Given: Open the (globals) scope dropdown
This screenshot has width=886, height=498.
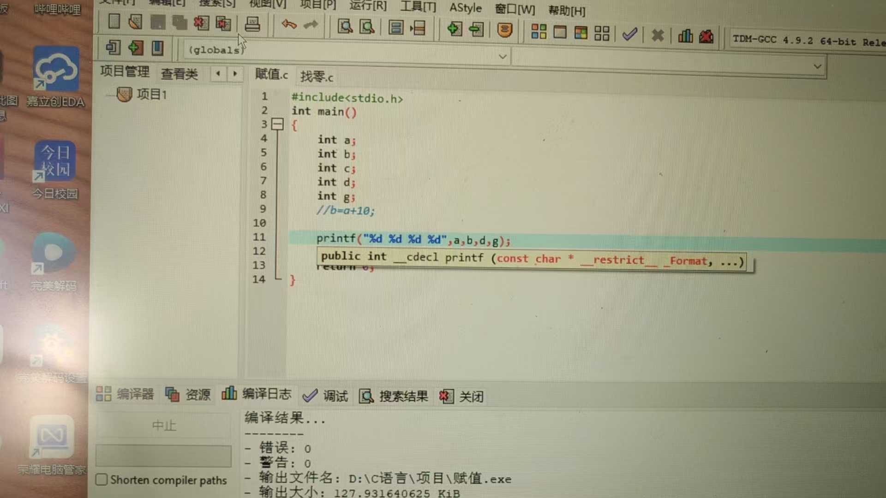Looking at the screenshot, I should 503,57.
